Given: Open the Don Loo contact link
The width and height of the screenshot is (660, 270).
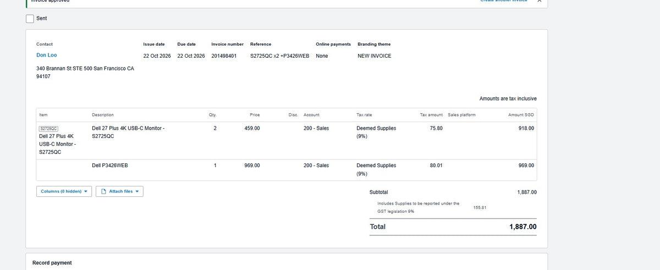Looking at the screenshot, I should coord(47,55).
